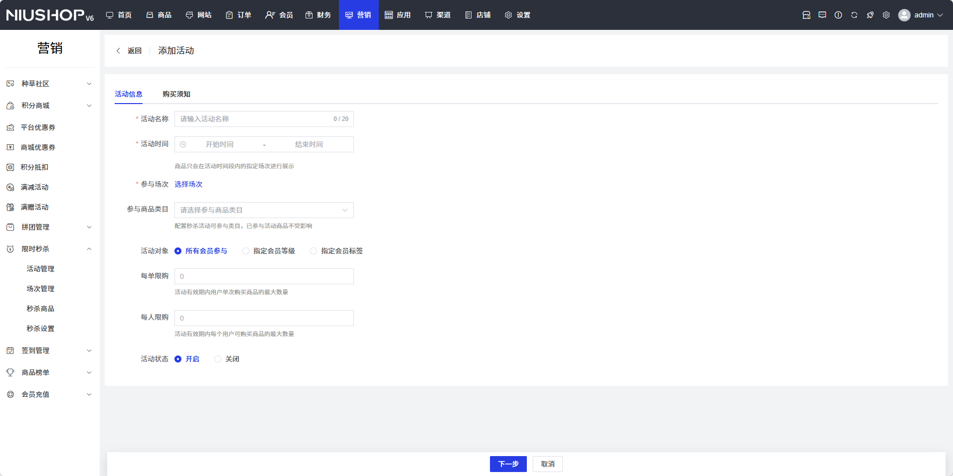Click the exclamation info icon in header
This screenshot has height=476, width=953.
[838, 15]
